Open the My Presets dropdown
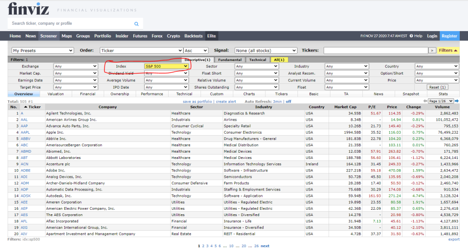The height and width of the screenshot is (251, 468). coord(43,50)
